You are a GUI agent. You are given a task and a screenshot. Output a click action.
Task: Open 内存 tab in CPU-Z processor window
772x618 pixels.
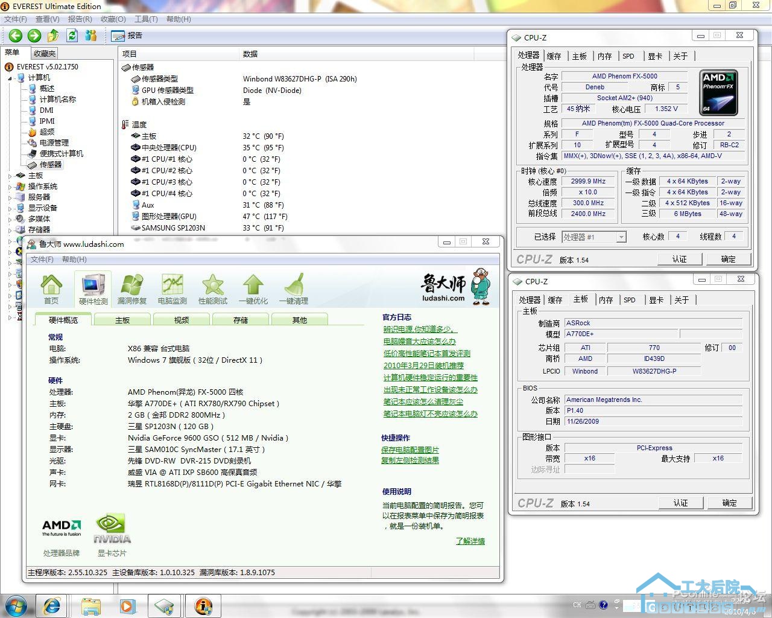(x=605, y=56)
